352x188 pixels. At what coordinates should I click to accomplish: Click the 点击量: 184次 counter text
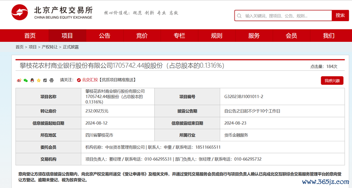[x=324, y=66]
